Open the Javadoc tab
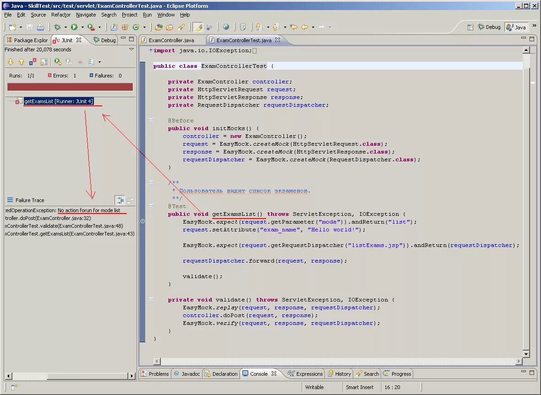The image size is (541, 395). (x=186, y=374)
